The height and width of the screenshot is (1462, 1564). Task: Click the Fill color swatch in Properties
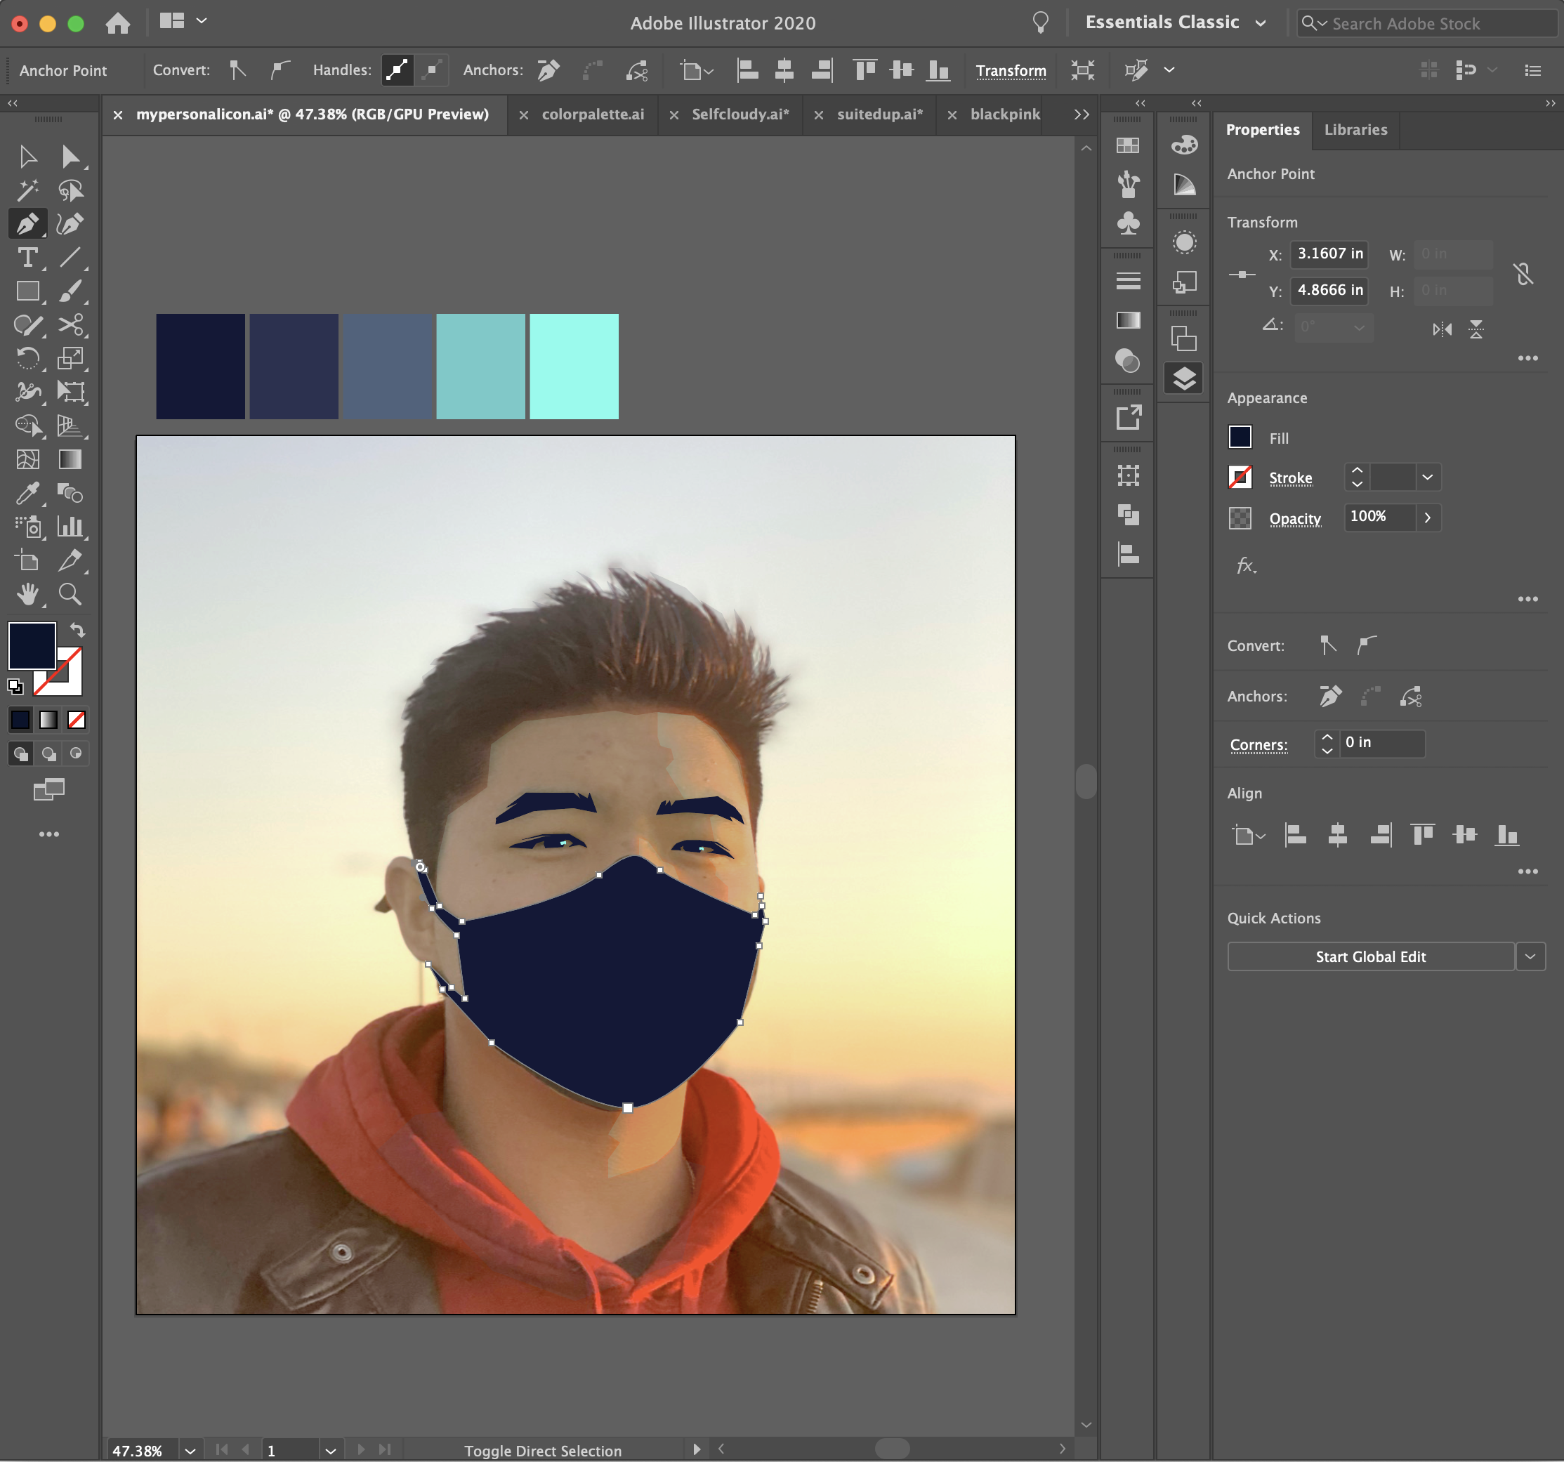pos(1240,437)
